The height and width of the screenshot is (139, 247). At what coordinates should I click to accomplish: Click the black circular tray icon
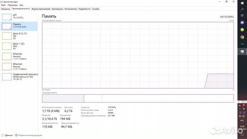[x=240, y=109]
